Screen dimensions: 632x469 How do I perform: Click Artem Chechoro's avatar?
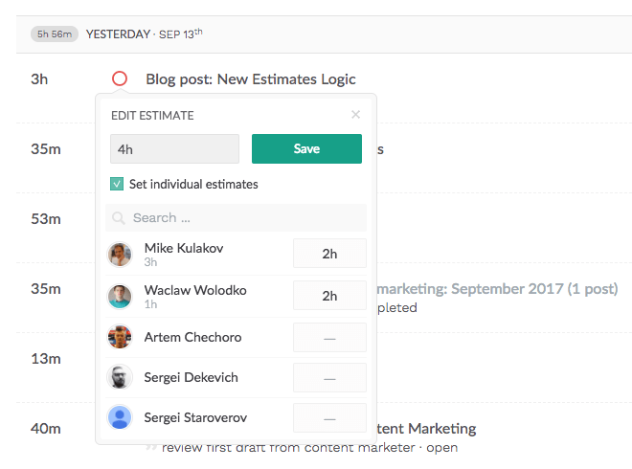coord(120,337)
